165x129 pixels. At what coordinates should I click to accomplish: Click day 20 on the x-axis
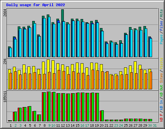[102, 125]
